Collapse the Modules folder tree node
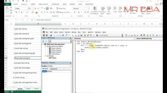This screenshot has width=167, height=93. pos(45,56)
